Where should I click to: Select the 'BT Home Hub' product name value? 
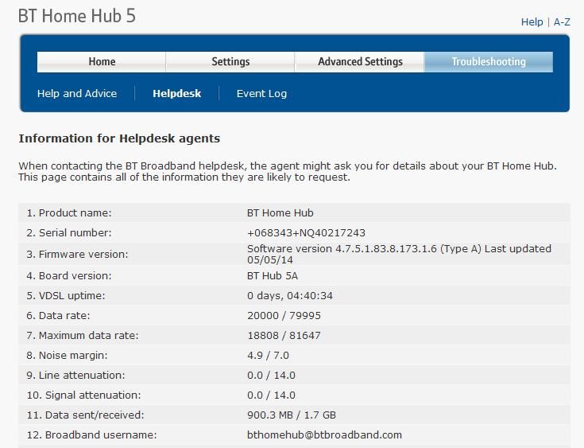click(280, 212)
